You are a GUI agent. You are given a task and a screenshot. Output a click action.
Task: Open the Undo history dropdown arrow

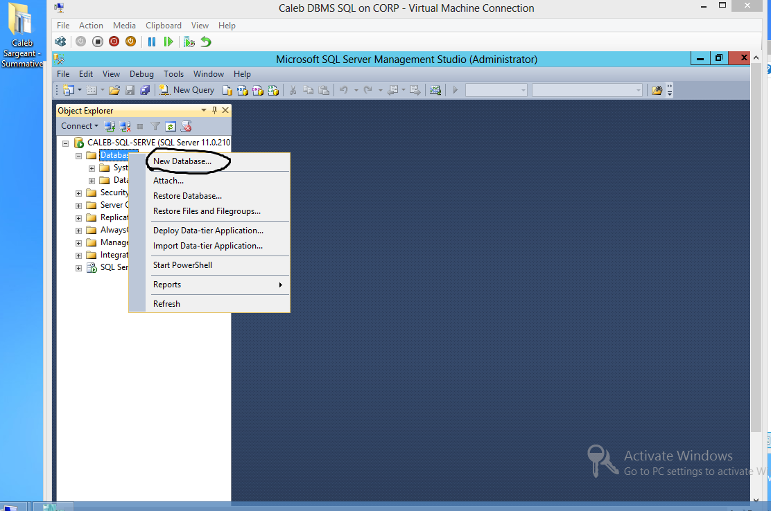pos(356,90)
